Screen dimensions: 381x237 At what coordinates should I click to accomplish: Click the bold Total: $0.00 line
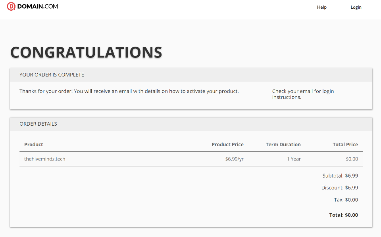point(343,215)
